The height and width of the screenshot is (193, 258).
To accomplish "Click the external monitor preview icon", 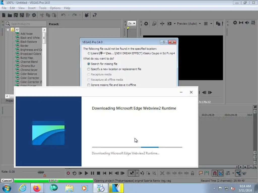I will [x=154, y=24].
